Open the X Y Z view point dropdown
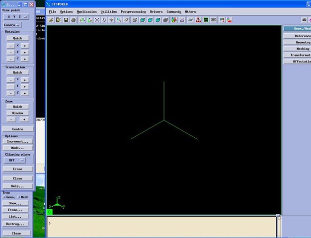Screen dimensions: 311x238 click(17, 16)
